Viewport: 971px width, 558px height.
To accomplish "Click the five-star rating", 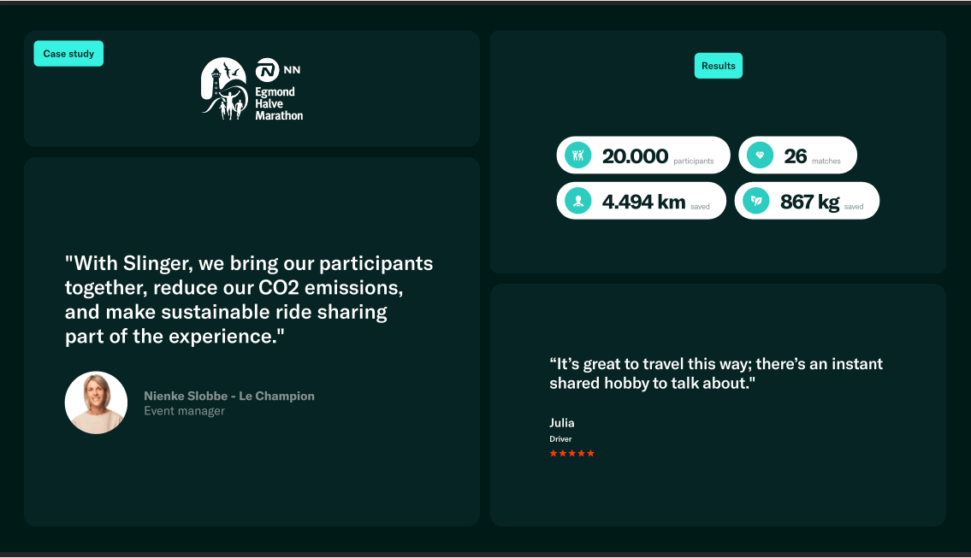I will pyautogui.click(x=571, y=453).
